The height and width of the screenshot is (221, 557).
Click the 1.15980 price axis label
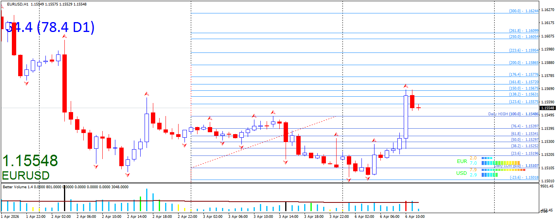click(x=548, y=49)
